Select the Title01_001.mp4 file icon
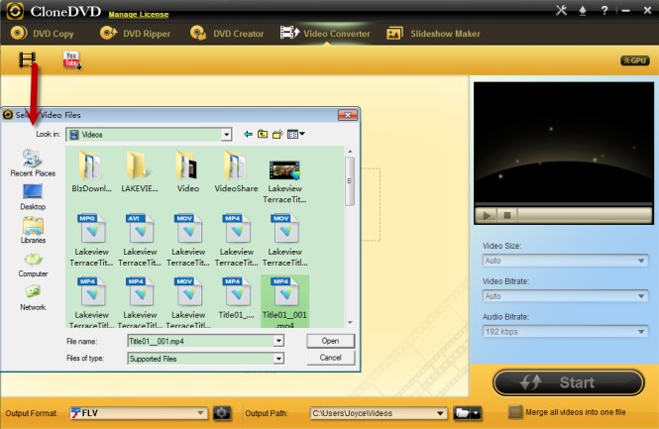659x429 pixels. (284, 301)
